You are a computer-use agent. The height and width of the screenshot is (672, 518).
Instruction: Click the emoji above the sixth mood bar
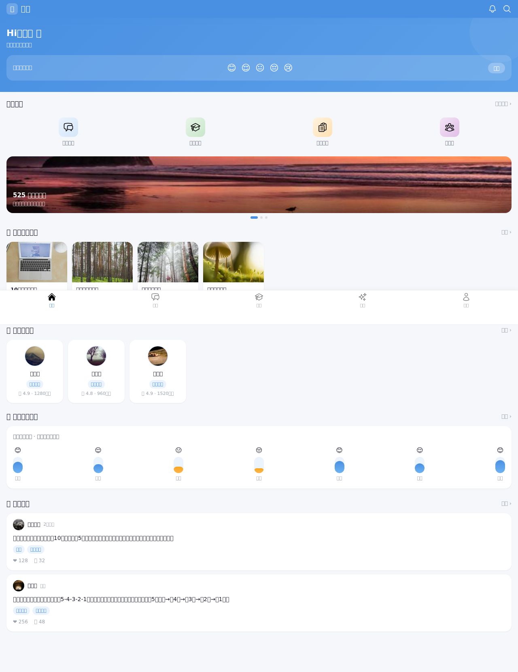pos(420,450)
